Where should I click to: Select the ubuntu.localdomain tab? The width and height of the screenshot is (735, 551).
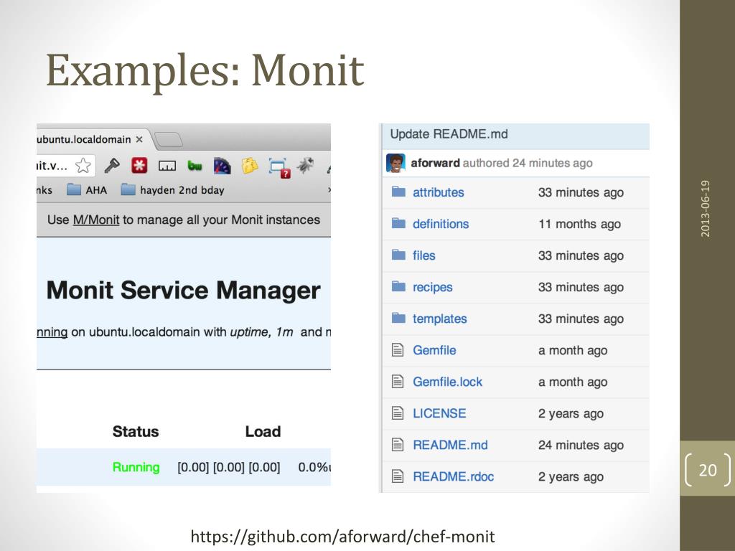[90, 139]
